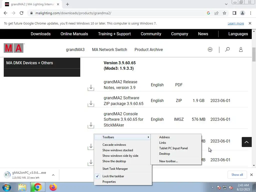Download StickMAker console software icon

[91, 125]
